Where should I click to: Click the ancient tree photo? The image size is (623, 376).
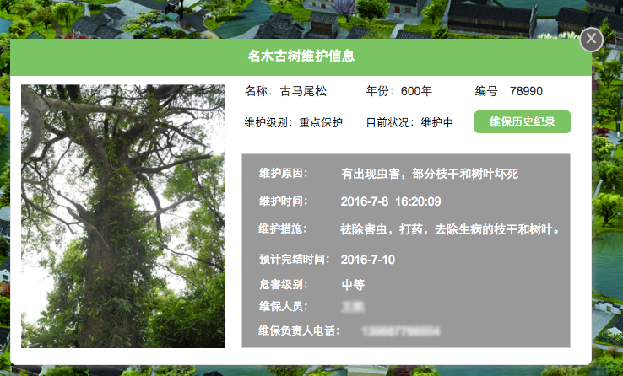[x=123, y=216]
